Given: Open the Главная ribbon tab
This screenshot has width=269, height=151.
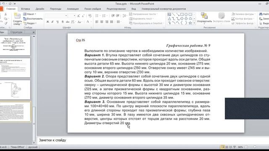Looking at the screenshot, I should (x=11, y=9).
